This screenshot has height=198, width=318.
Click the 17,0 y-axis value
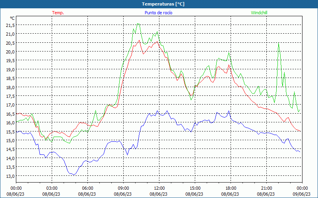pos(11,105)
